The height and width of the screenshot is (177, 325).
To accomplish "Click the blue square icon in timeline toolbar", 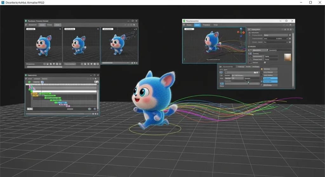I will 42,82.
